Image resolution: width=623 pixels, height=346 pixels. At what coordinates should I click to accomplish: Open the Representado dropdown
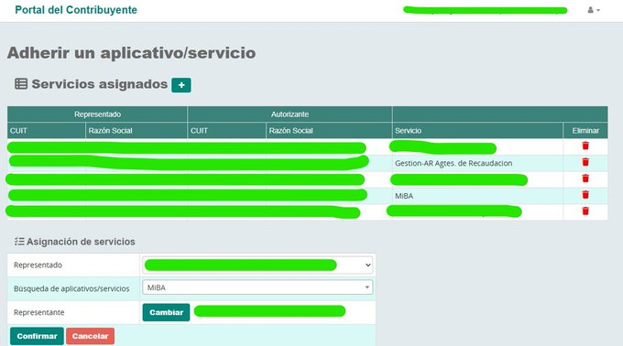point(257,265)
